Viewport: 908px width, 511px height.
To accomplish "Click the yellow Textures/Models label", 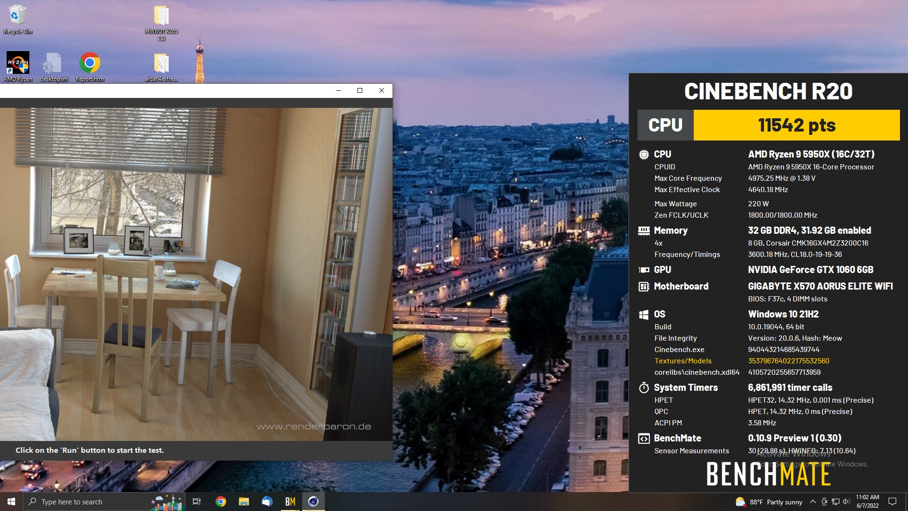I will coord(683,361).
